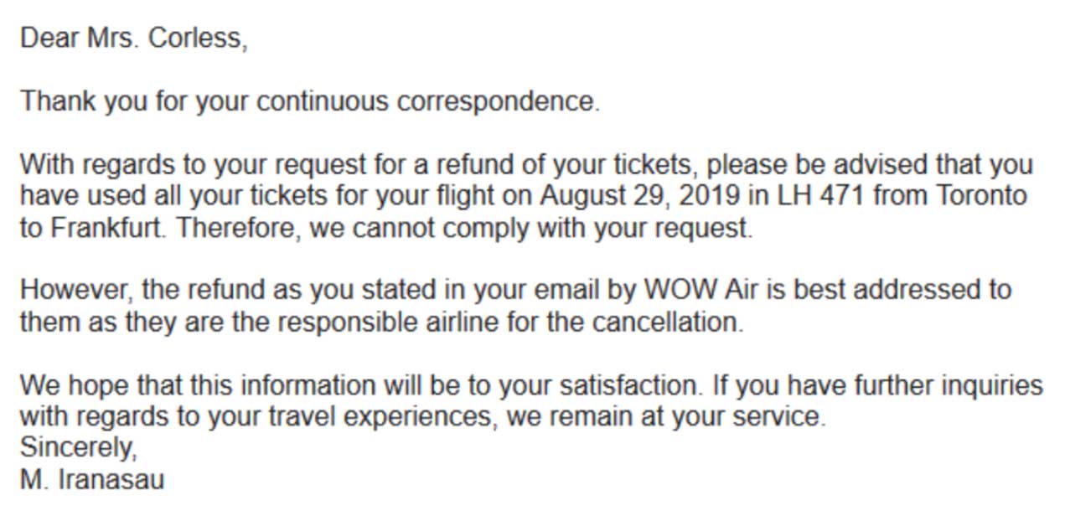Image resolution: width=1065 pixels, height=516 pixels.
Task: Click the word "Toronto" in the email
Action: coord(981,196)
